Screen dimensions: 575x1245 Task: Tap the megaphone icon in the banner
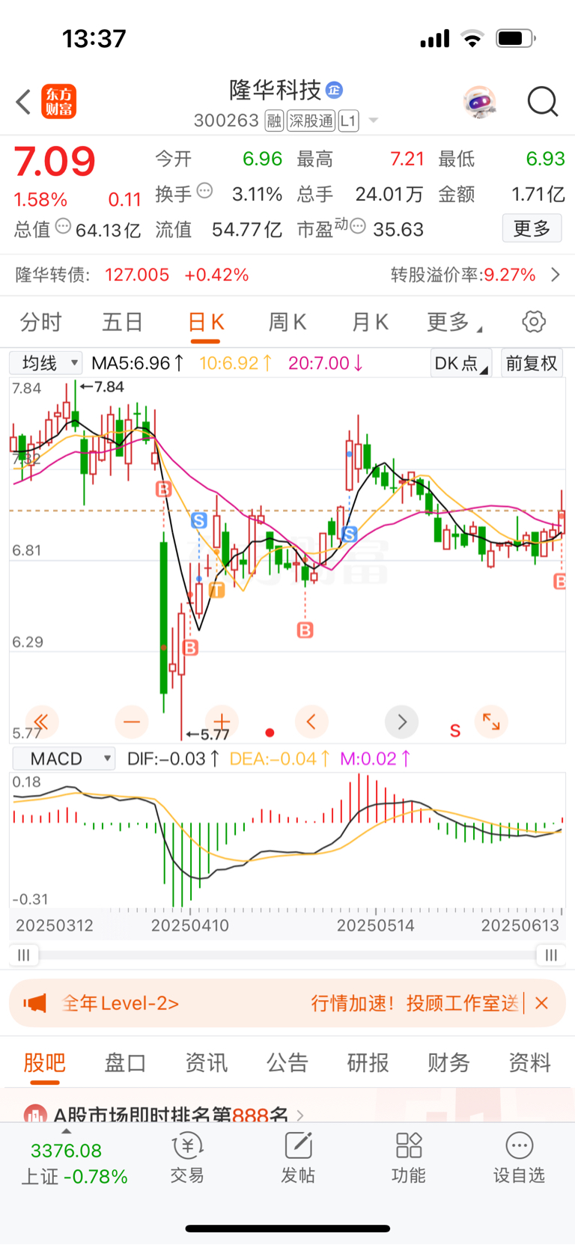click(34, 1003)
